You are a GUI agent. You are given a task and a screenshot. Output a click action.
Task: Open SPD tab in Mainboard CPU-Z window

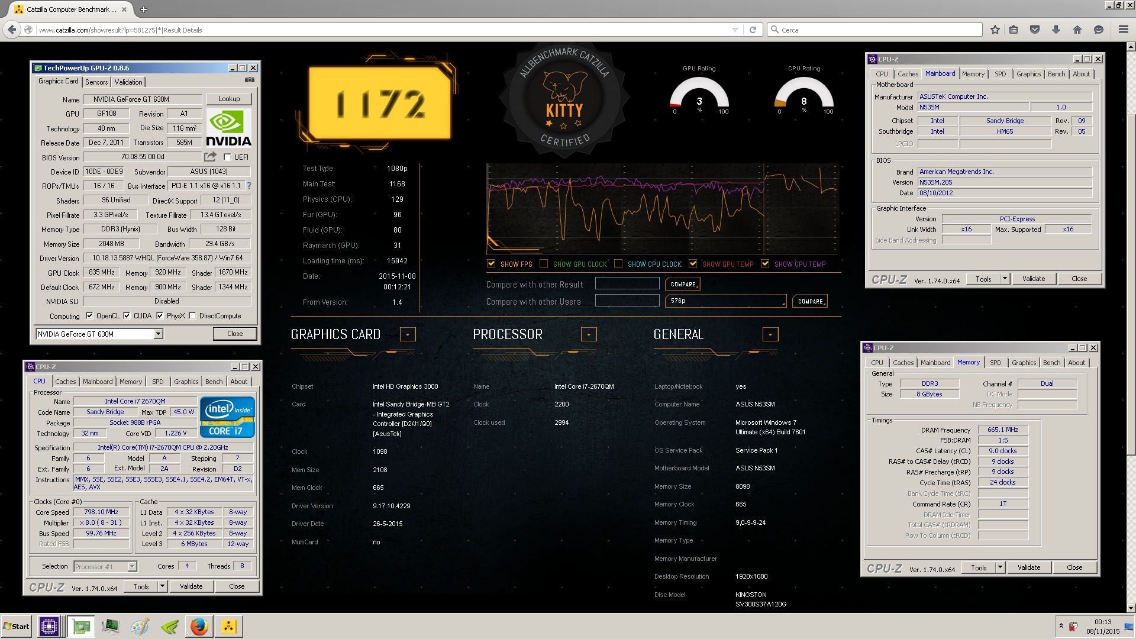pos(1000,74)
